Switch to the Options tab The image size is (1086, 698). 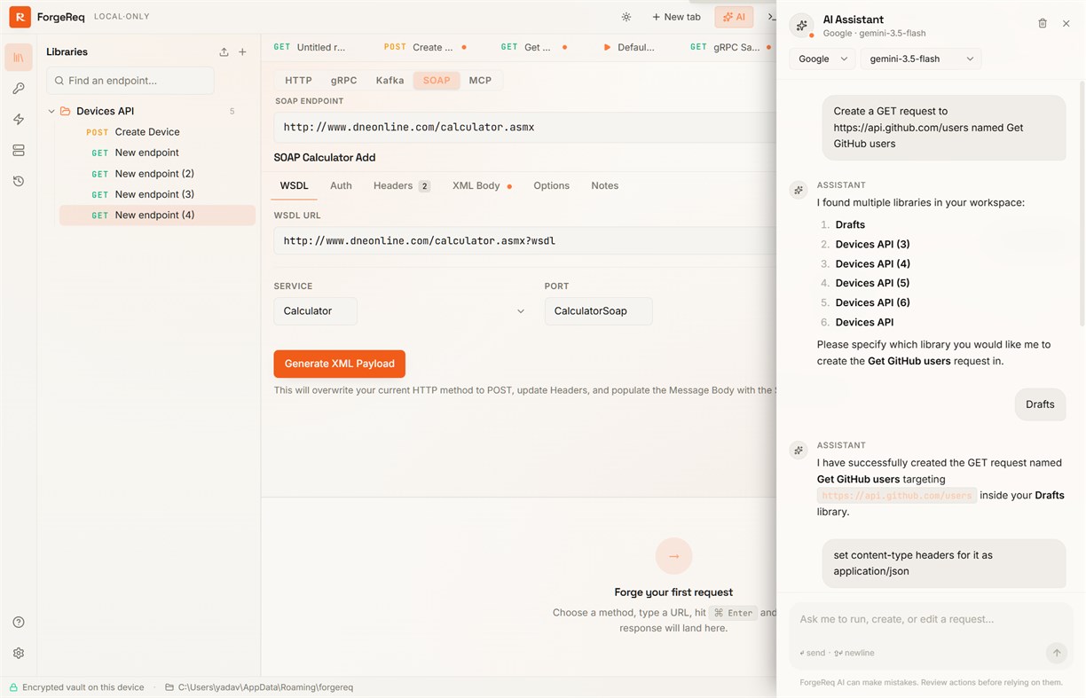pyautogui.click(x=551, y=185)
